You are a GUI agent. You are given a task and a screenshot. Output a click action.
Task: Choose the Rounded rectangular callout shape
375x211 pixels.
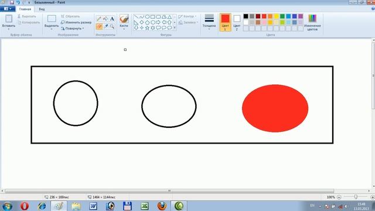158,28
